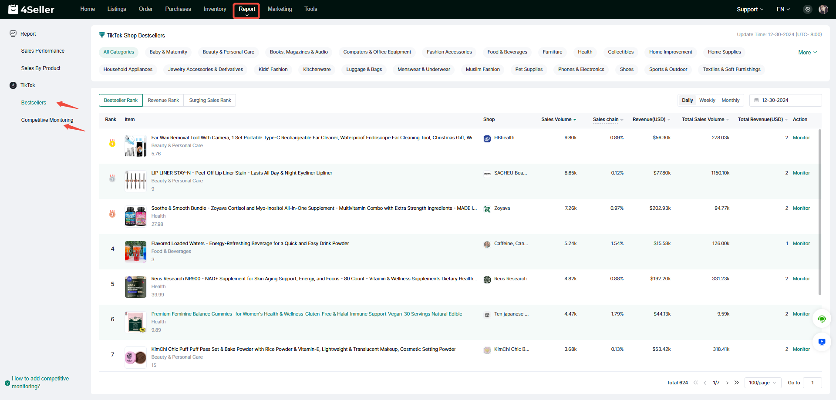The height and width of the screenshot is (400, 836).
Task: Click the SACHEU Bea... shop icon
Action: click(487, 174)
